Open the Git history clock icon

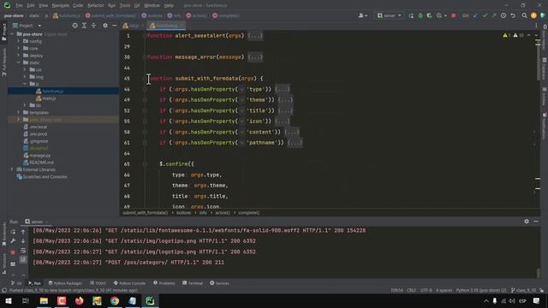tap(503, 15)
